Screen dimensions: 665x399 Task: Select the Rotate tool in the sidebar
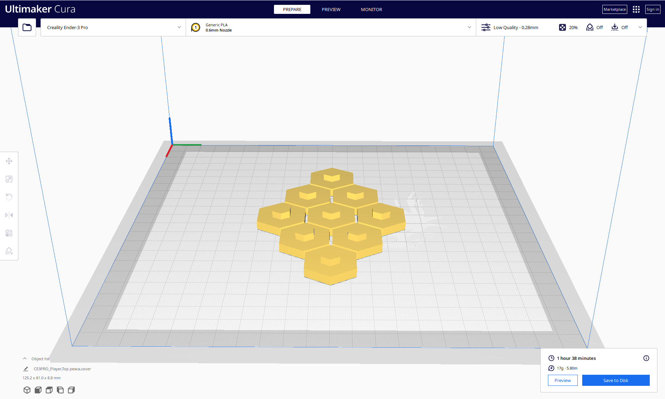coord(9,197)
